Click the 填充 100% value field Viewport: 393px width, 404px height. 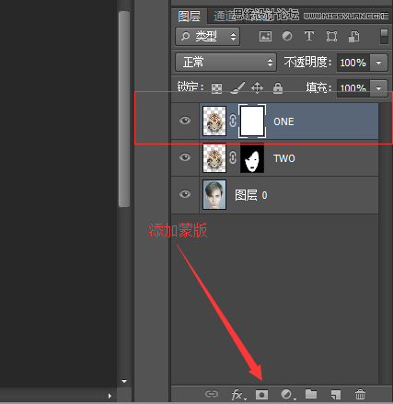click(x=353, y=88)
